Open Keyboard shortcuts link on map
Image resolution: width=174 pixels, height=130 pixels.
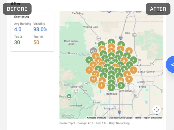pyautogui.click(x=96, y=118)
